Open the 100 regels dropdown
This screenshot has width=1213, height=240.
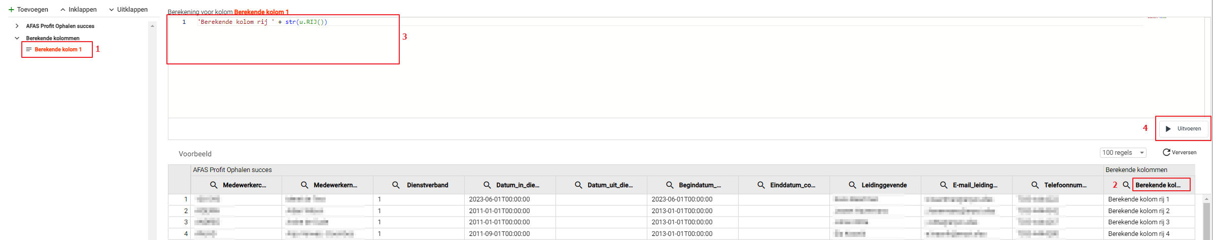tap(1123, 153)
